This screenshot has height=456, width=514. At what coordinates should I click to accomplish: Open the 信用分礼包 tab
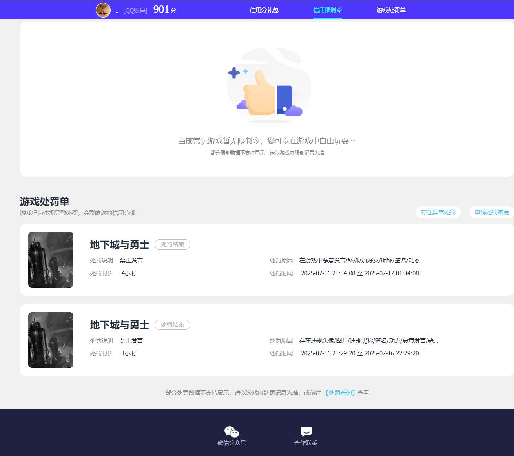pos(264,10)
